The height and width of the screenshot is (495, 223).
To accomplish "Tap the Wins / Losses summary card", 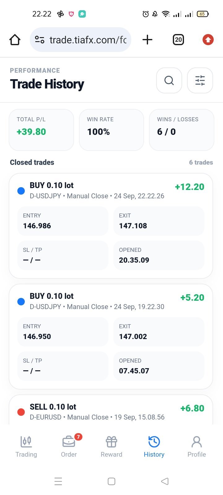I will 181,130.
